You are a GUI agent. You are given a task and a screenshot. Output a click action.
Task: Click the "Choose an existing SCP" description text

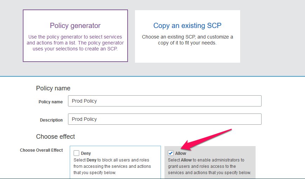187,40
